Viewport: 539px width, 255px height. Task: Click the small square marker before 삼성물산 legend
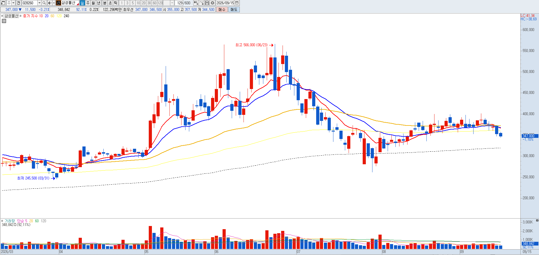click(2, 16)
